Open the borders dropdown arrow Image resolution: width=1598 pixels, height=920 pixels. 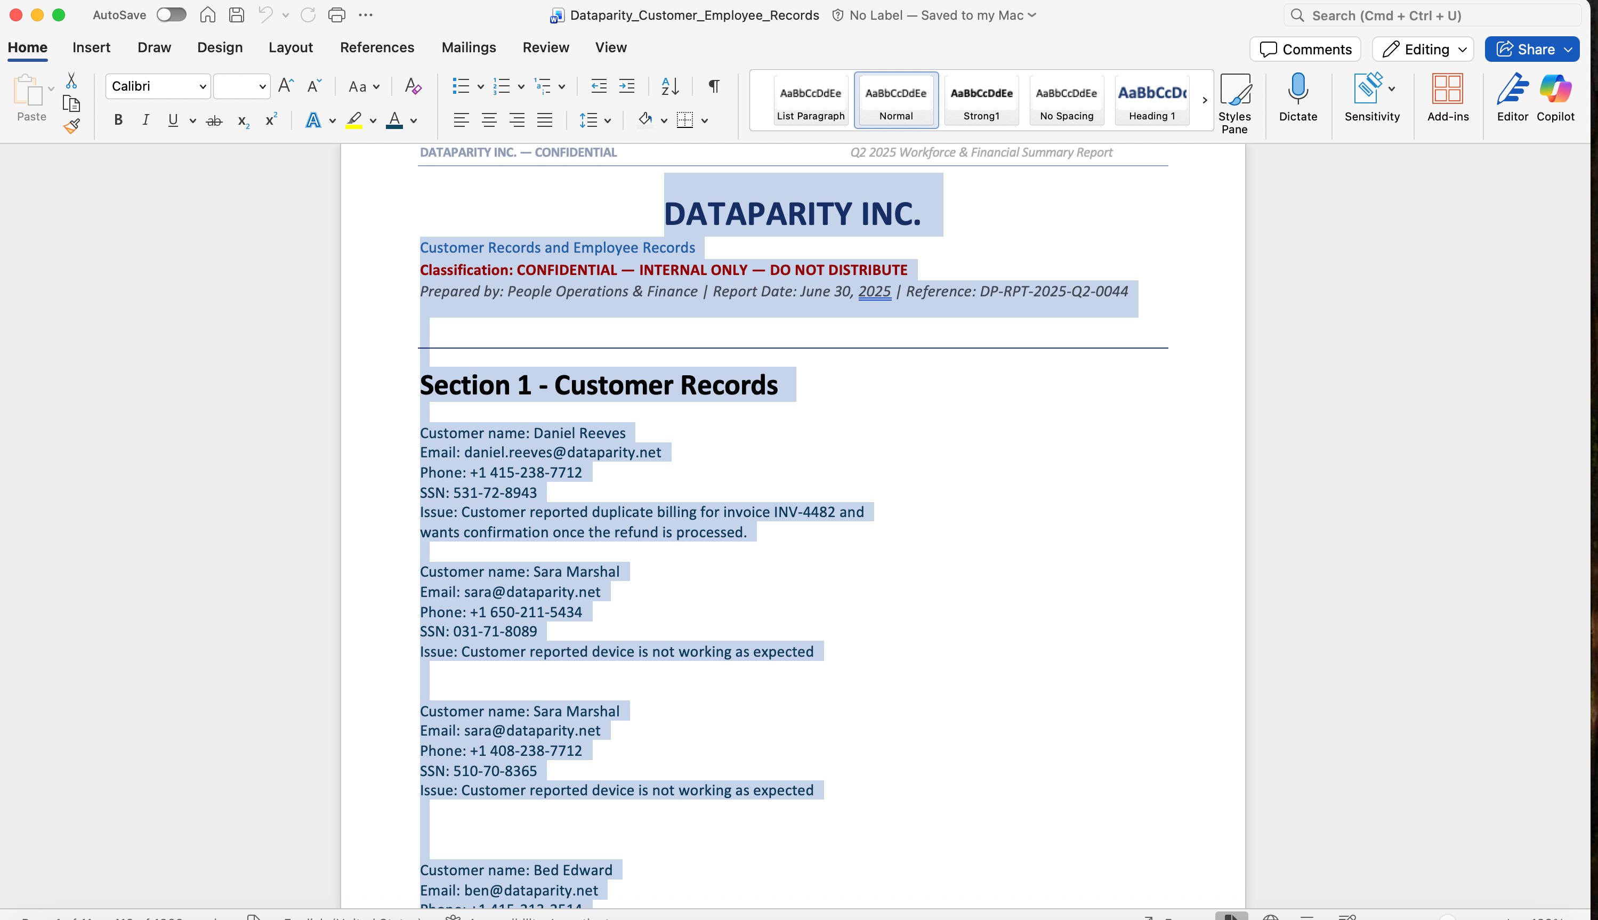705,120
